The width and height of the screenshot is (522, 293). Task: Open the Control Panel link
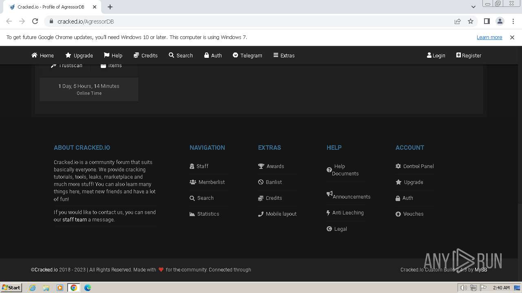tap(415, 166)
